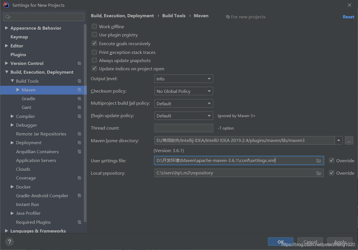Click the Reset link
The width and height of the screenshot is (358, 250).
(348, 17)
